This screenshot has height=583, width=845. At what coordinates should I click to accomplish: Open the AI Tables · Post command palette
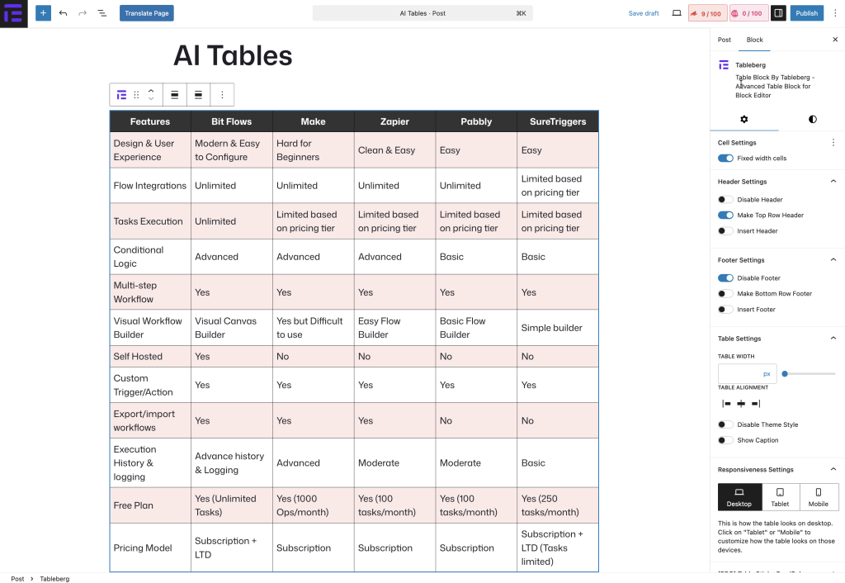[x=422, y=13]
